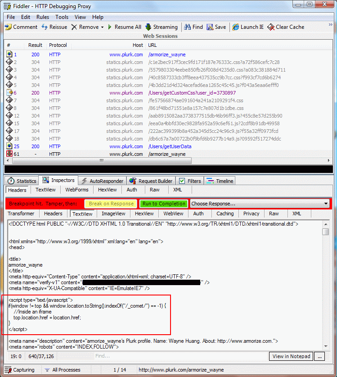Viewport: 337px width, 377px height.
Task: Open the Edit menu
Action: click(26, 17)
